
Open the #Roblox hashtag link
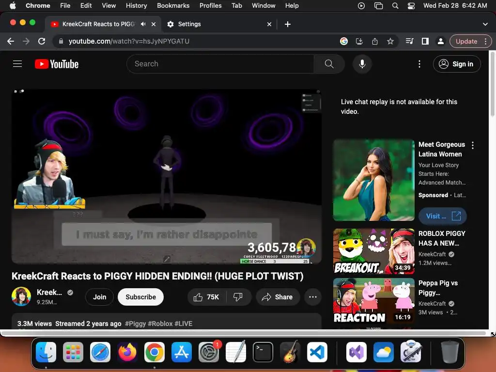pyautogui.click(x=160, y=324)
